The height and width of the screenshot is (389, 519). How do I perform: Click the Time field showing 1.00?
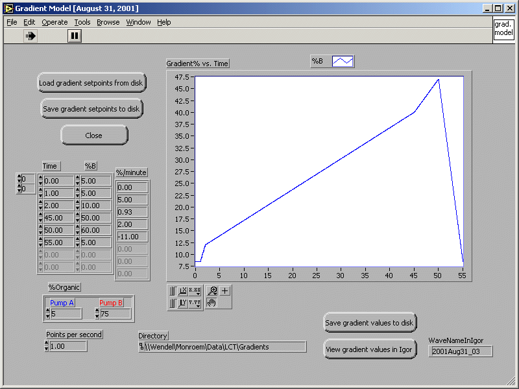[59, 193]
